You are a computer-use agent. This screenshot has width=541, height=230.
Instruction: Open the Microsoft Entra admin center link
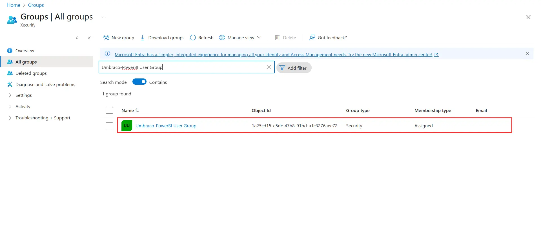pos(273,55)
